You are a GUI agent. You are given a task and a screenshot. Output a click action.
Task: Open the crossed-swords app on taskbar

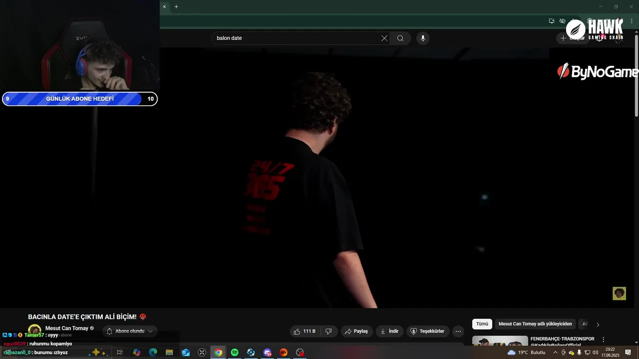(202, 353)
